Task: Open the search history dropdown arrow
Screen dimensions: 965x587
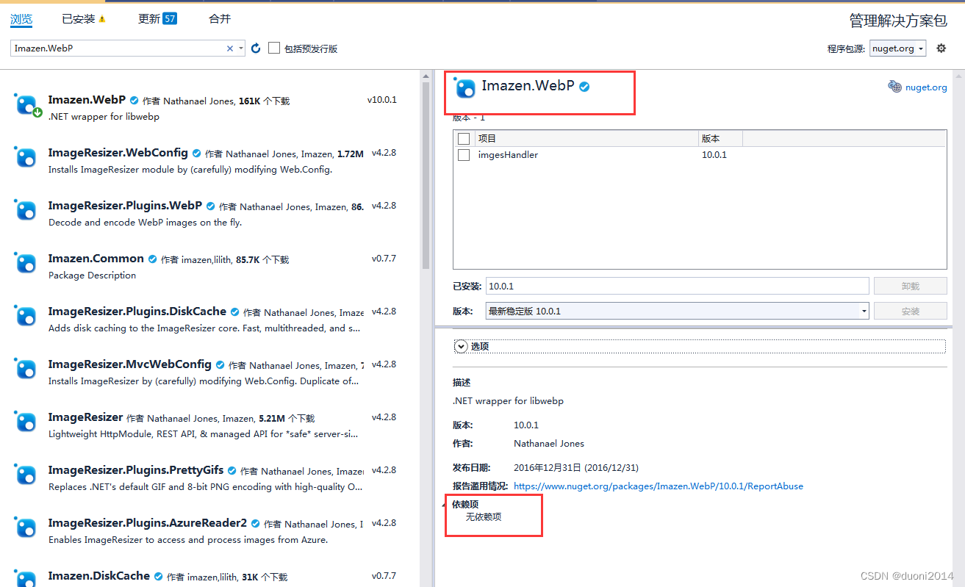Action: point(241,48)
